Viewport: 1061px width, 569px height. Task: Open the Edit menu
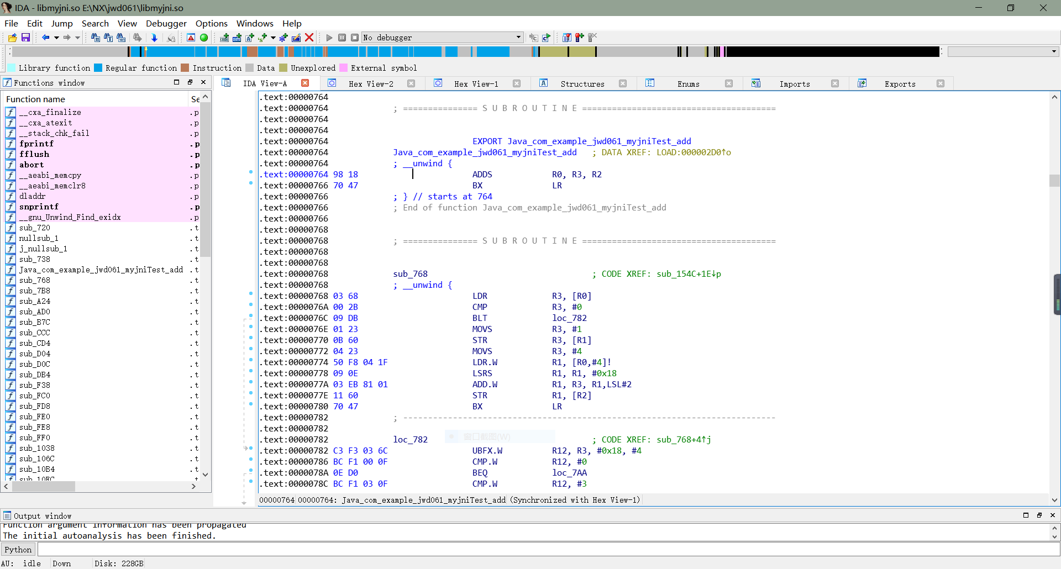34,23
